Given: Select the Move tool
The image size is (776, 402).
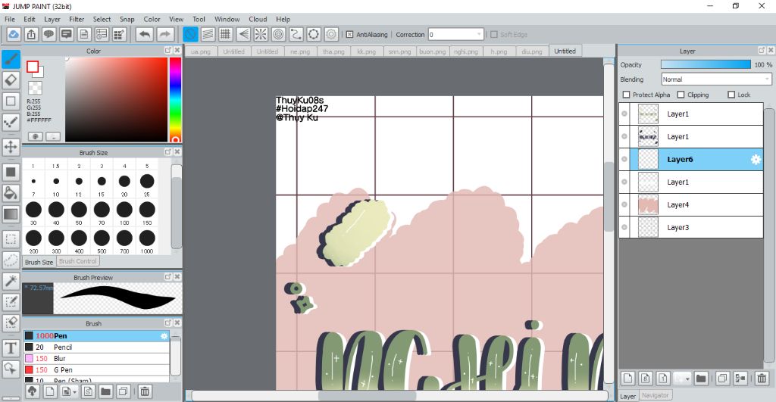Looking at the screenshot, I should 11,147.
